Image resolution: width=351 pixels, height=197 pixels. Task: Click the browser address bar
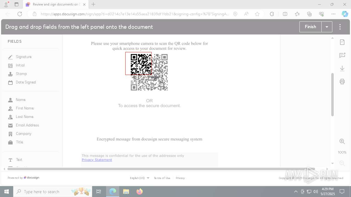(x=134, y=14)
